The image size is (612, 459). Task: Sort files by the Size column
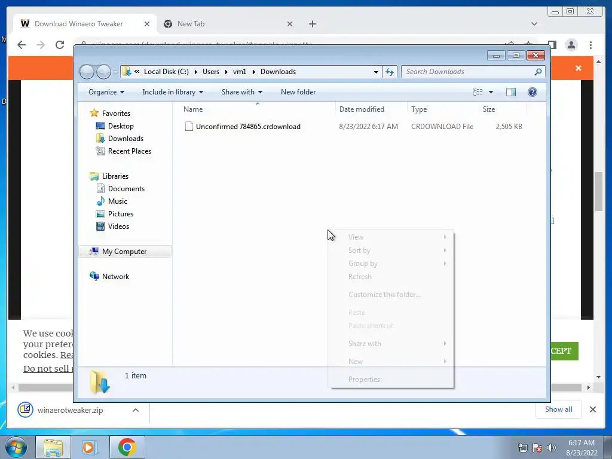503,109
